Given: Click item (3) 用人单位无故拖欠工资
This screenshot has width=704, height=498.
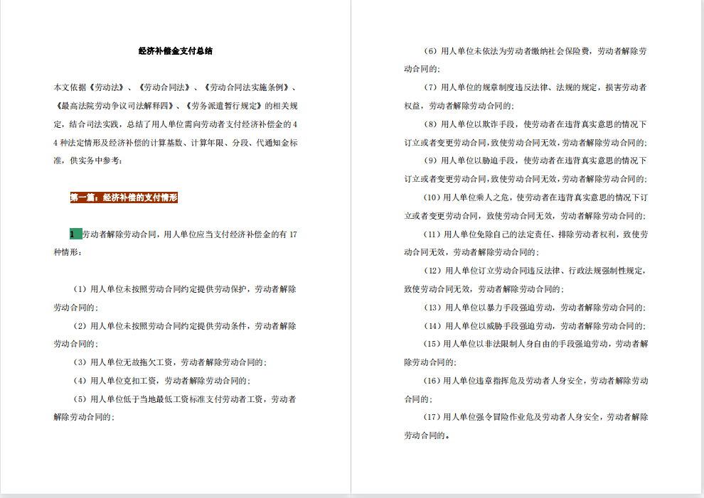Looking at the screenshot, I should tap(170, 362).
